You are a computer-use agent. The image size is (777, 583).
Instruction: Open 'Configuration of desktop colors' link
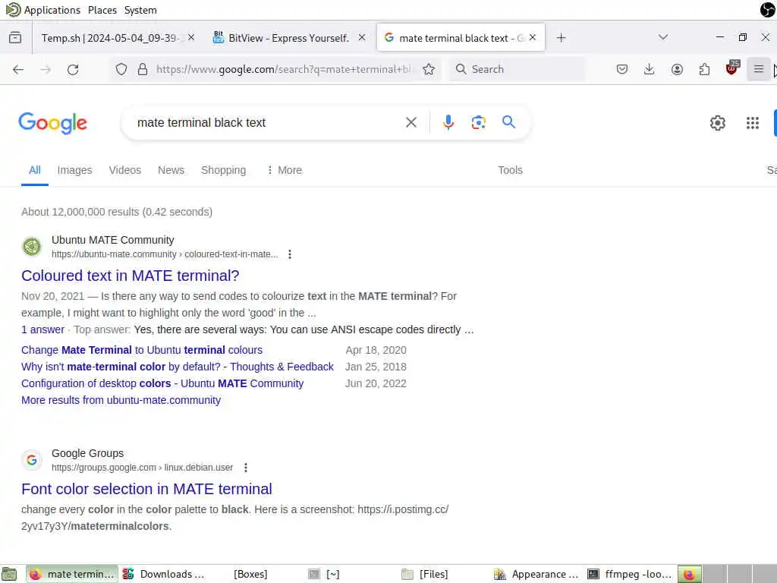coord(162,383)
